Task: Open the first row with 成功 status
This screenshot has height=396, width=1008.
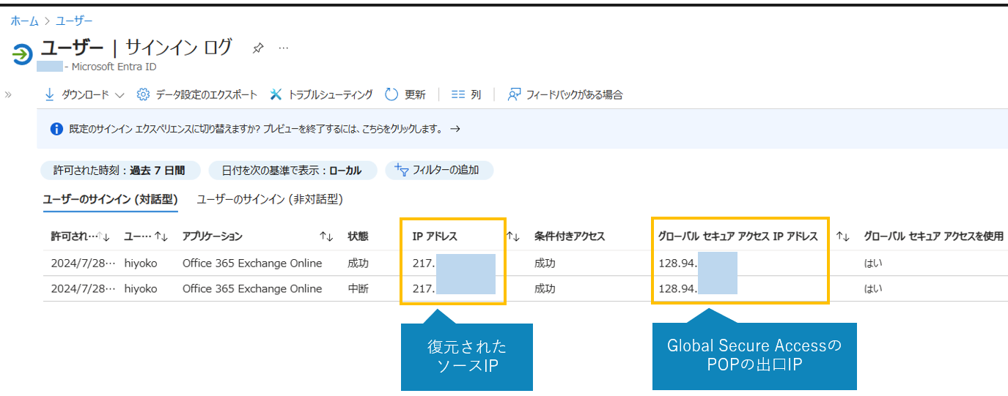Action: (x=525, y=264)
